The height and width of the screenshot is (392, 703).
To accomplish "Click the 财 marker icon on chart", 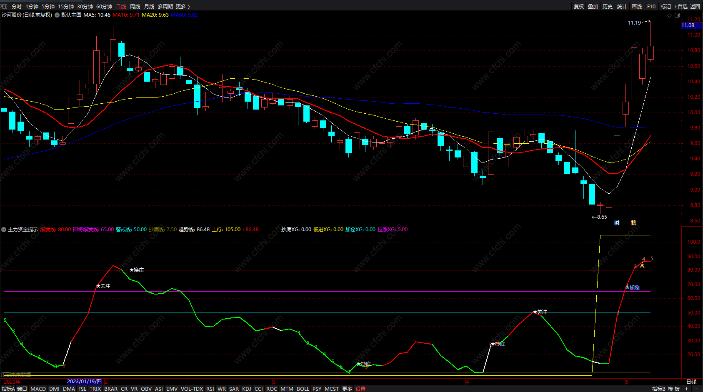I will click(617, 223).
